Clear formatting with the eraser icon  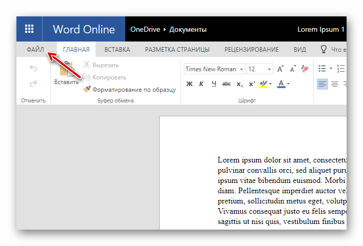[304, 69]
